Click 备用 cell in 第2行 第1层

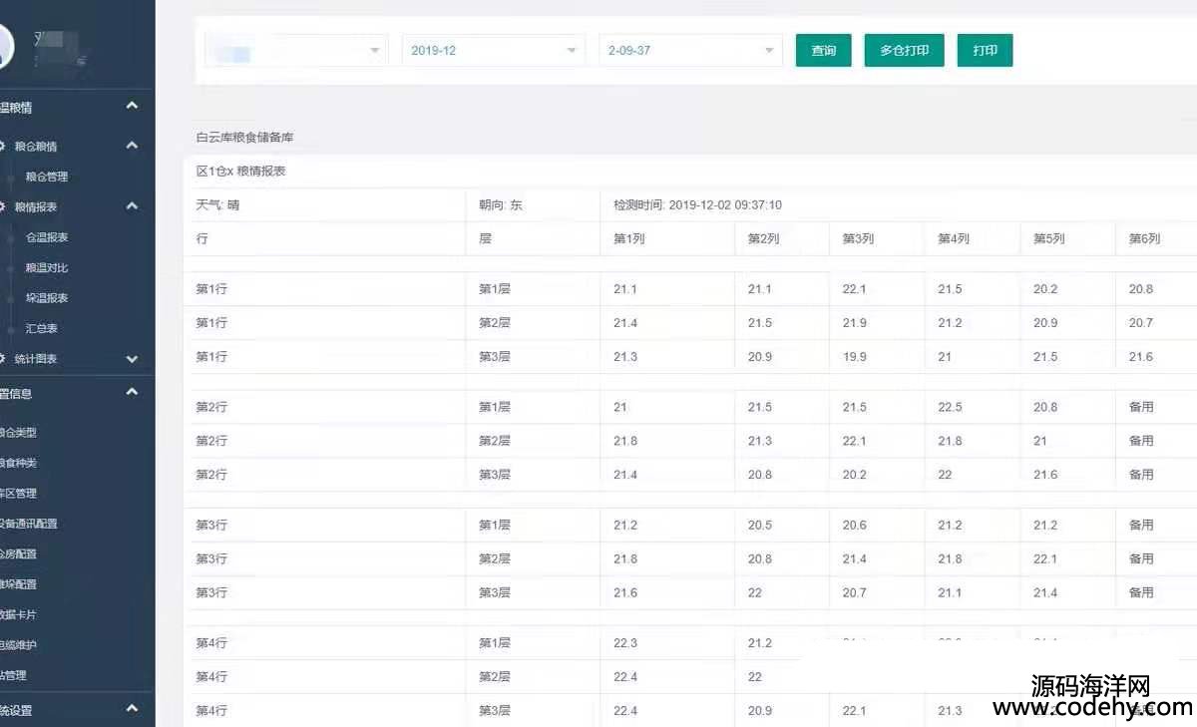point(1141,407)
